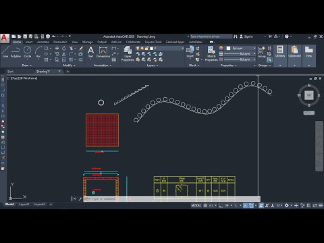This screenshot has width=324, height=243.
Task: Choose the Move tool in Modify panel
Action: 57,48
